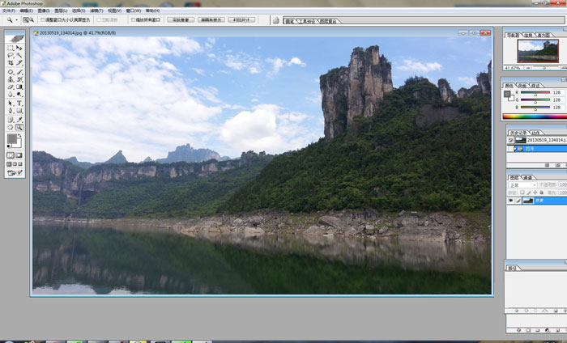Check 调整窗口大小以满屏显示 option

42,20
